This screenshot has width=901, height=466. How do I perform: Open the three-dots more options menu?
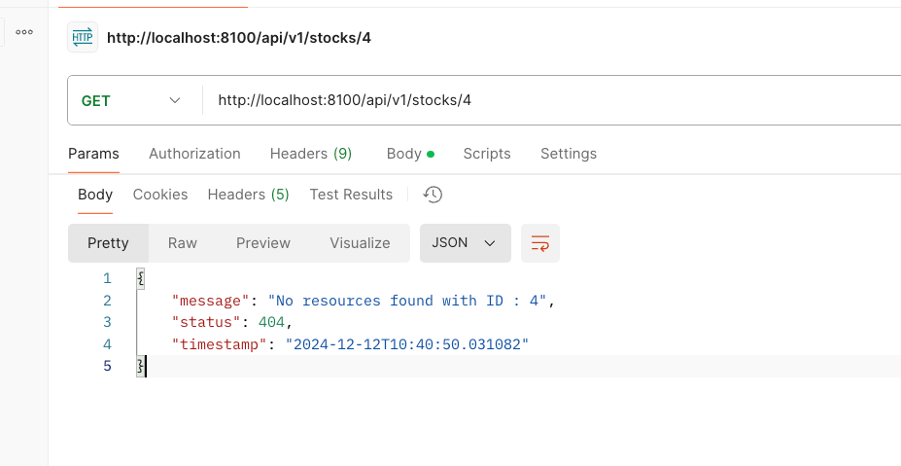coord(24,32)
